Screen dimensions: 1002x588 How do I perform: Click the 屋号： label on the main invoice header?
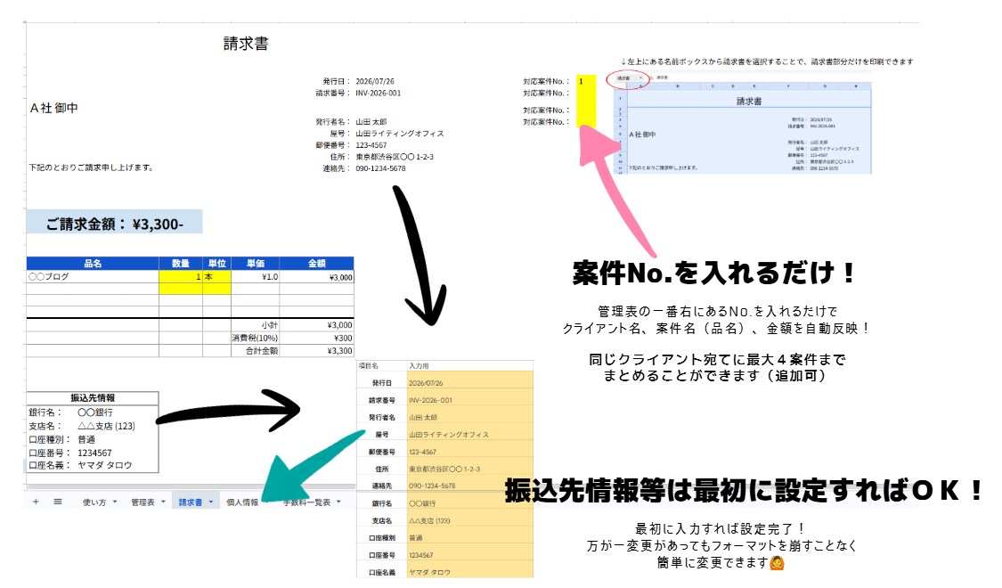pyautogui.click(x=340, y=134)
